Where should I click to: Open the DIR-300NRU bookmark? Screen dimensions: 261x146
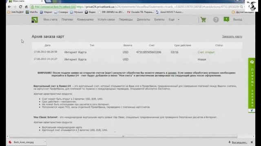(111, 12)
